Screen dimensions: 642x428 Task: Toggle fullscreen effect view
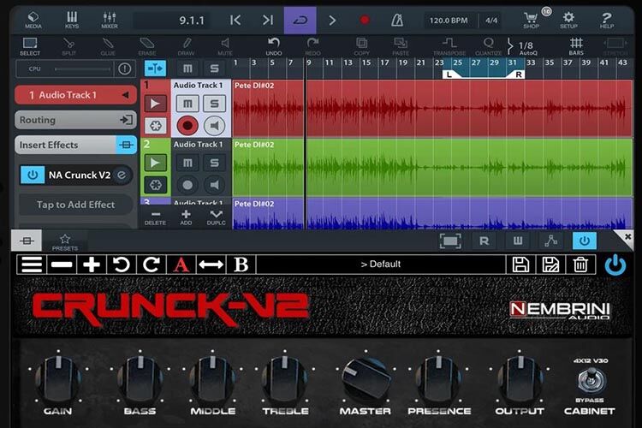tap(450, 241)
